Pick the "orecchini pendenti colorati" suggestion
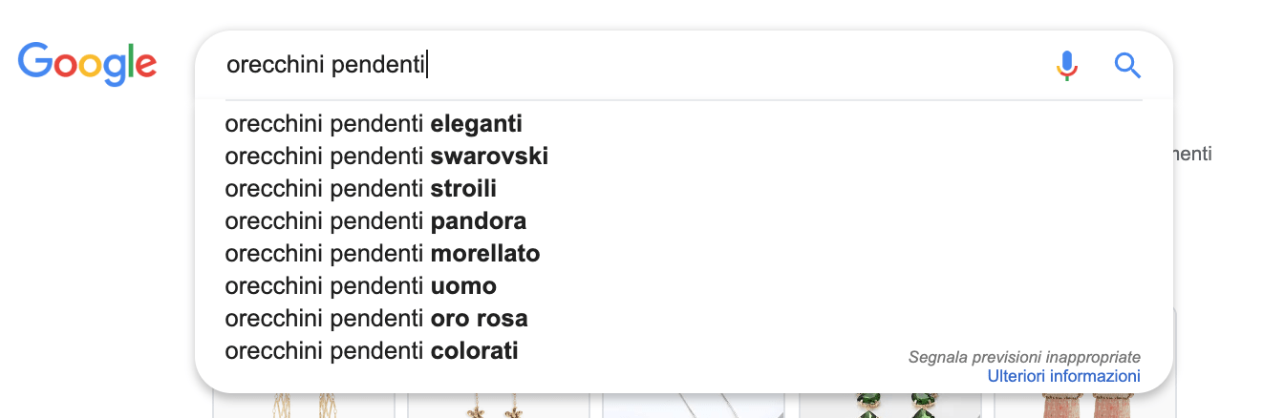Image resolution: width=1263 pixels, height=418 pixels. (x=371, y=351)
